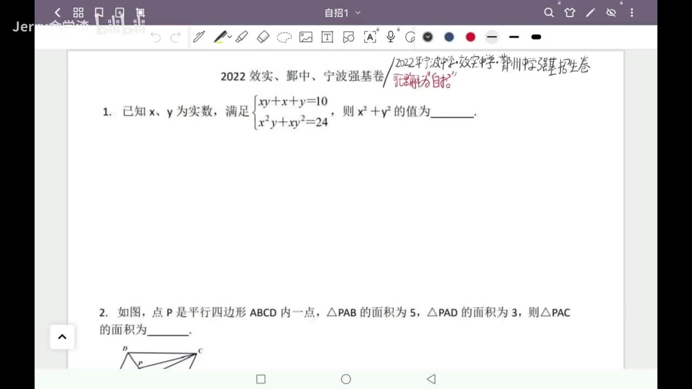
Task: Insert an image with picture icon
Action: tap(306, 37)
